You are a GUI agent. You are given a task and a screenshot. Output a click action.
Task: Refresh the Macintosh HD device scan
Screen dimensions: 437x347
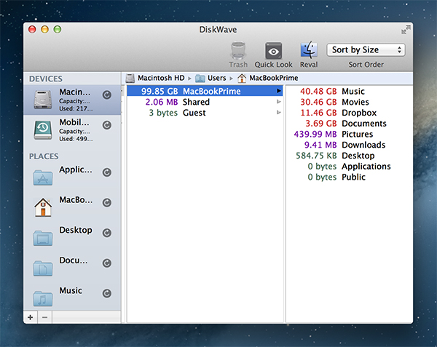tap(107, 95)
